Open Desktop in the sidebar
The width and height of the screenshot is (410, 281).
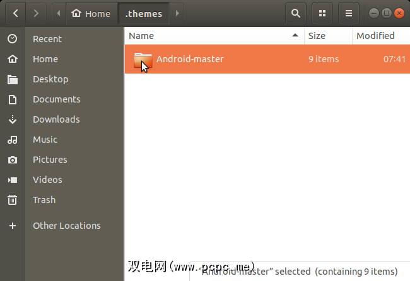click(50, 79)
